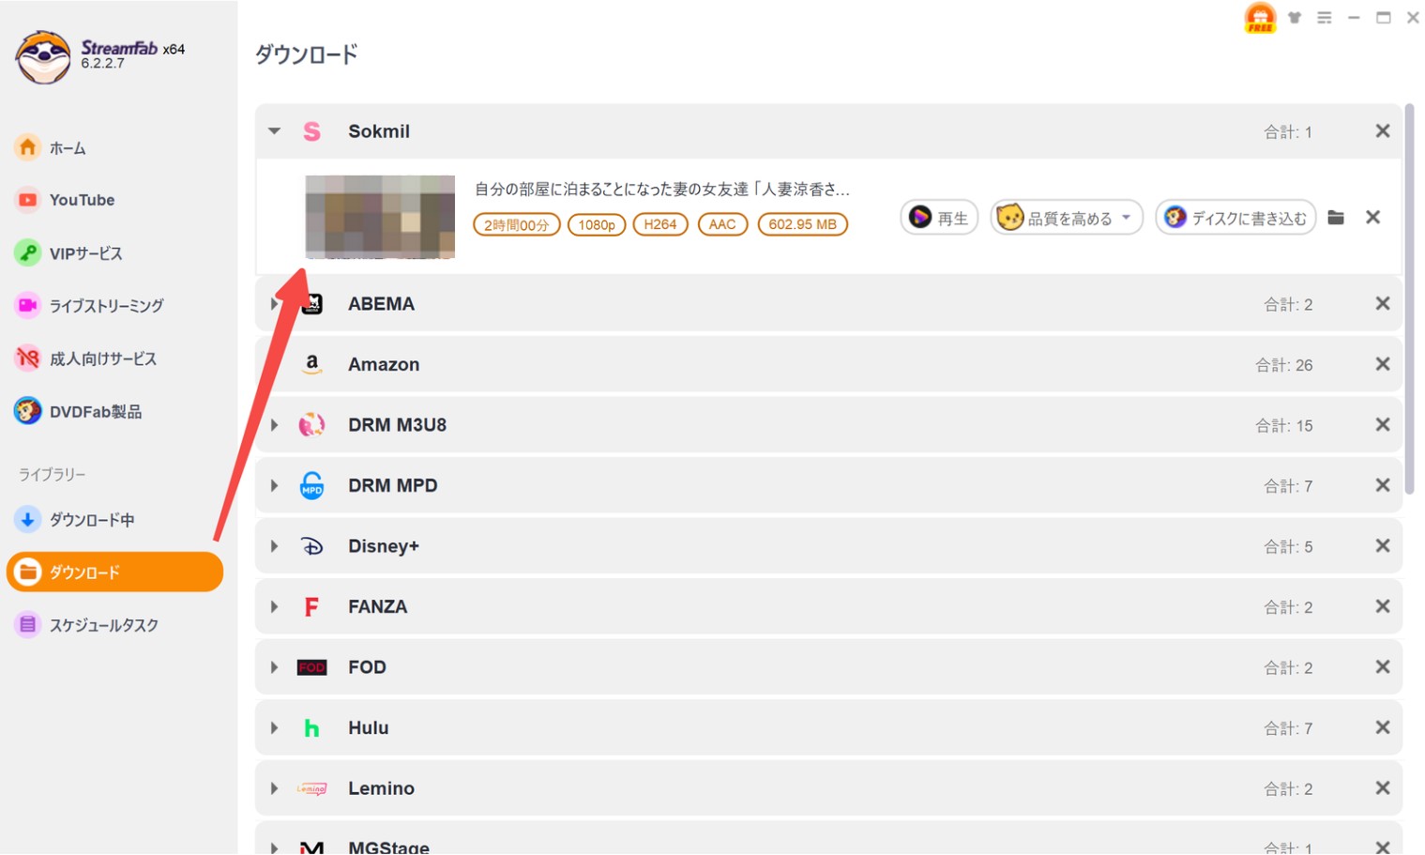
Task: Click the MGStage M icon
Action: tap(311, 847)
